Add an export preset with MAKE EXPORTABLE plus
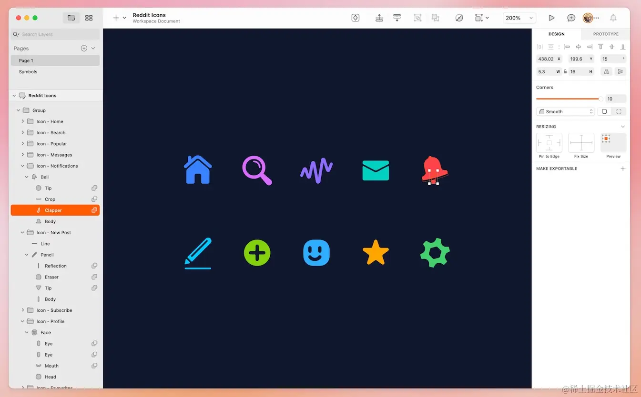This screenshot has width=641, height=397. pyautogui.click(x=623, y=169)
